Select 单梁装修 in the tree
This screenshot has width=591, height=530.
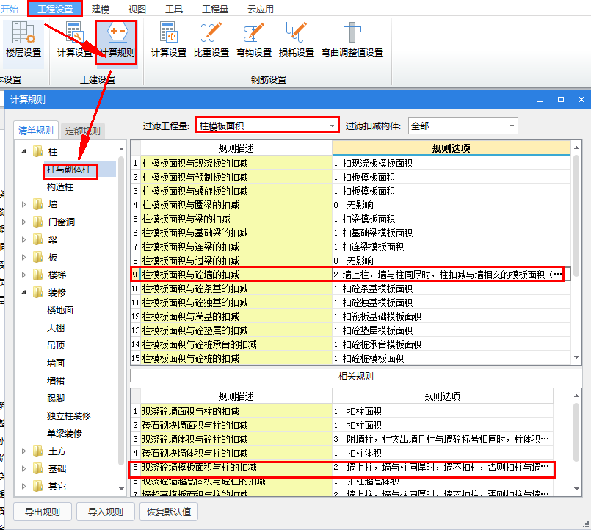[65, 434]
